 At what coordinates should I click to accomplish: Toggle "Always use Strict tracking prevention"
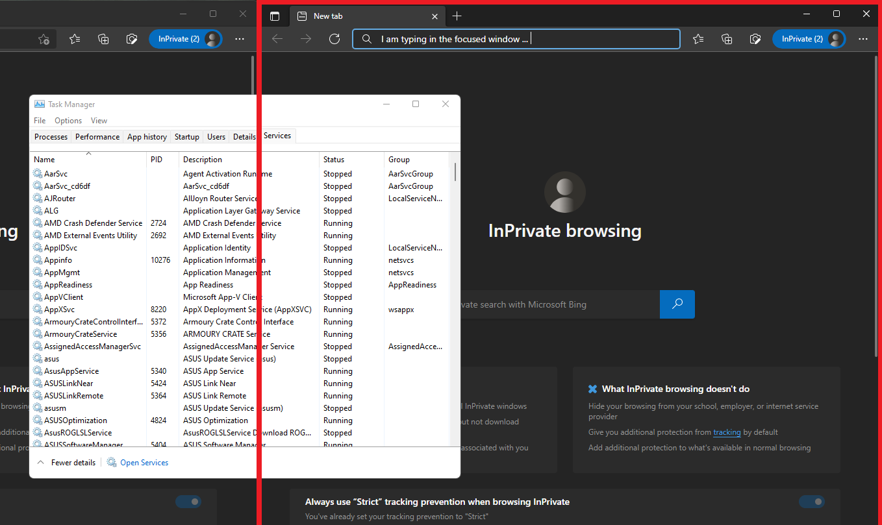tap(811, 502)
